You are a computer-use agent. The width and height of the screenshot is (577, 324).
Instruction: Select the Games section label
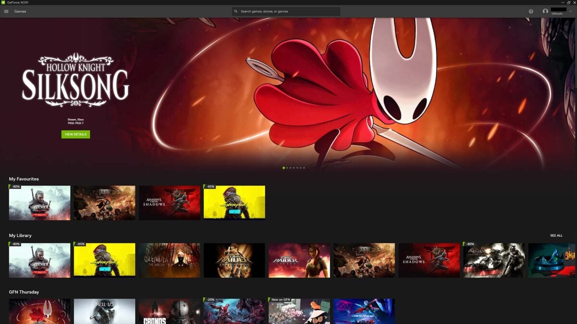pos(20,11)
